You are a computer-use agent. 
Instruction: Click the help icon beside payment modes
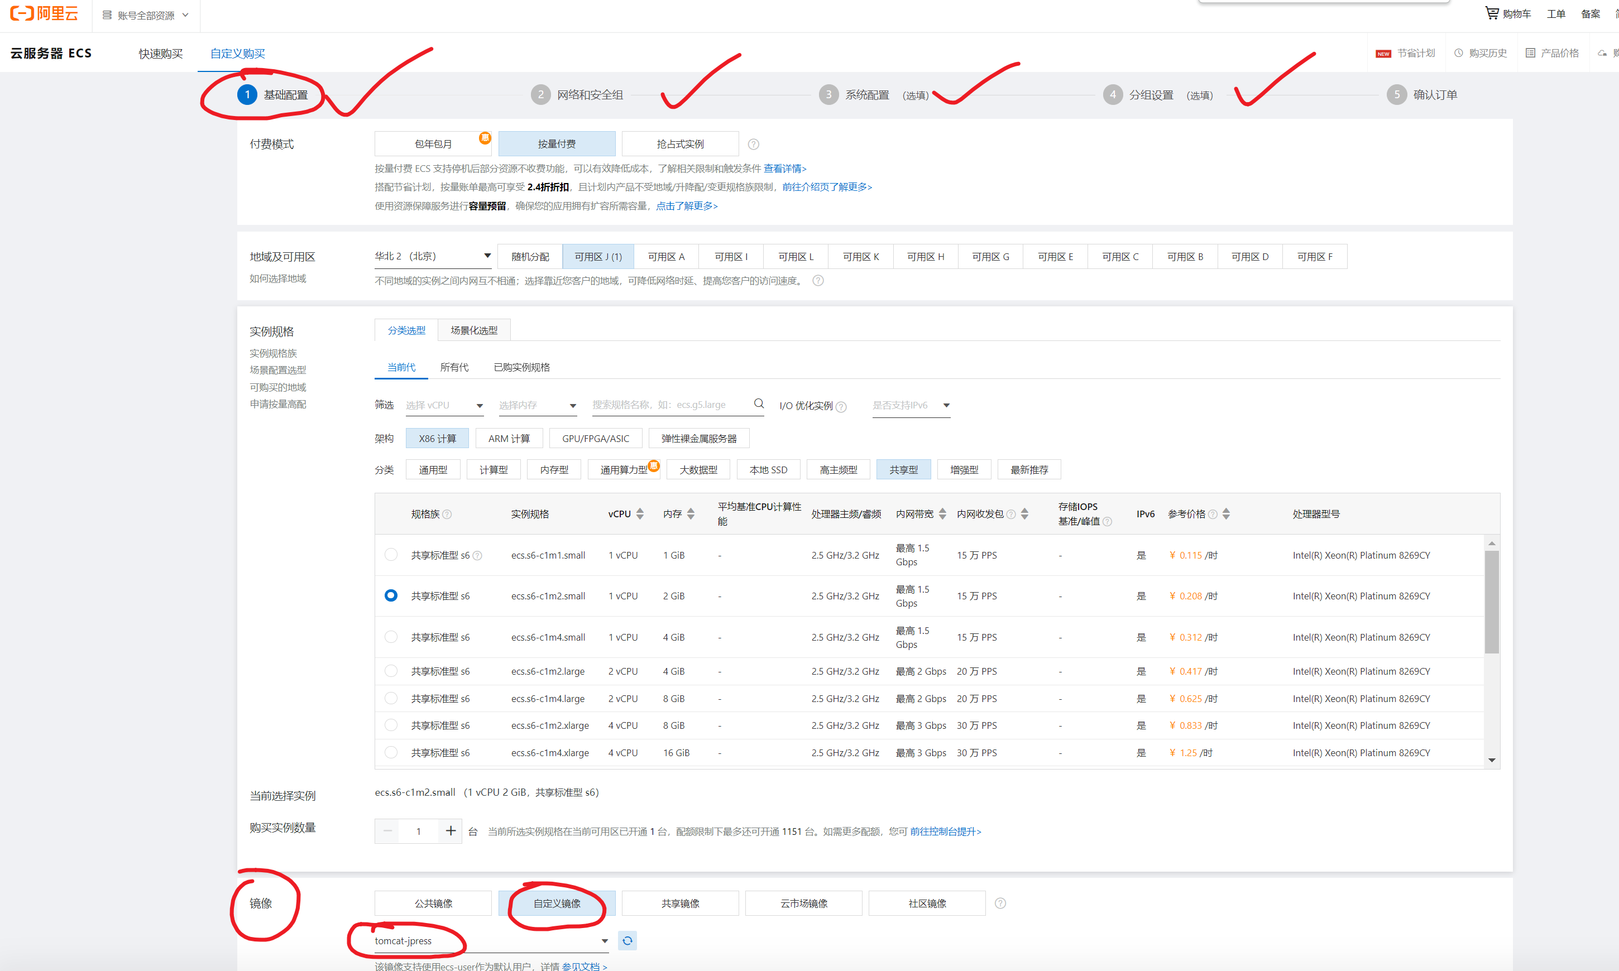pyautogui.click(x=753, y=144)
